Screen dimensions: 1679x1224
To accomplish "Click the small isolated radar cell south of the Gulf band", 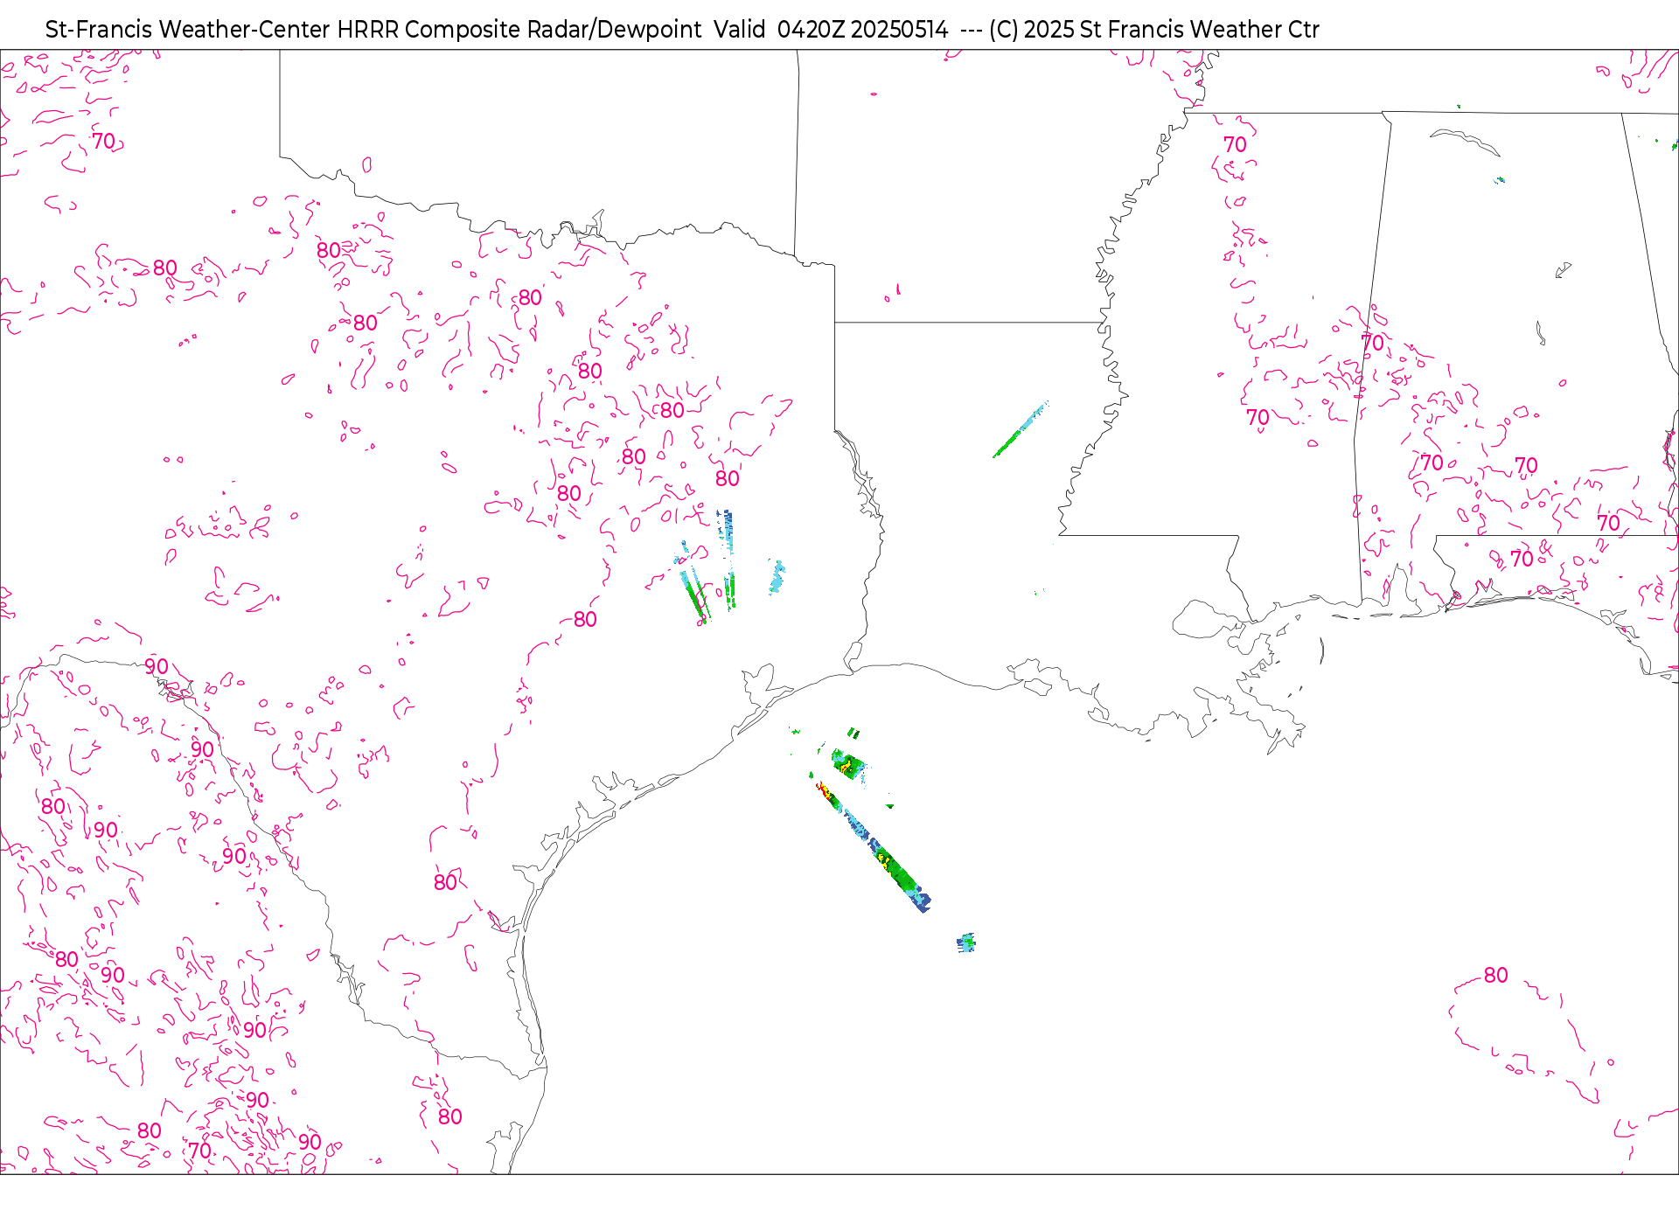I will (x=965, y=942).
